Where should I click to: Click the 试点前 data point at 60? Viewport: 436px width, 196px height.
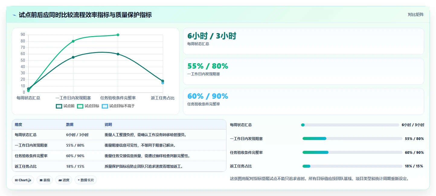(x=118, y=54)
